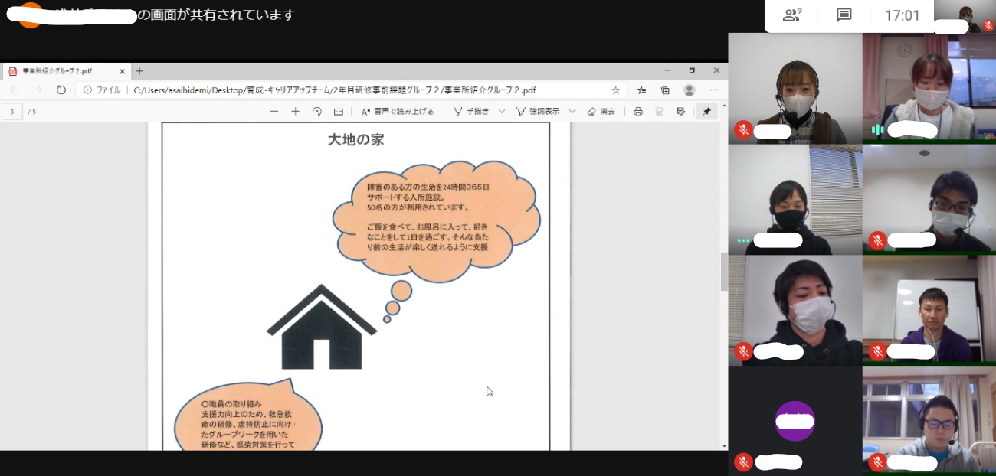This screenshot has height=476, width=996.
Task: Click the 大地の家 heading in the PDF
Action: pyautogui.click(x=355, y=140)
